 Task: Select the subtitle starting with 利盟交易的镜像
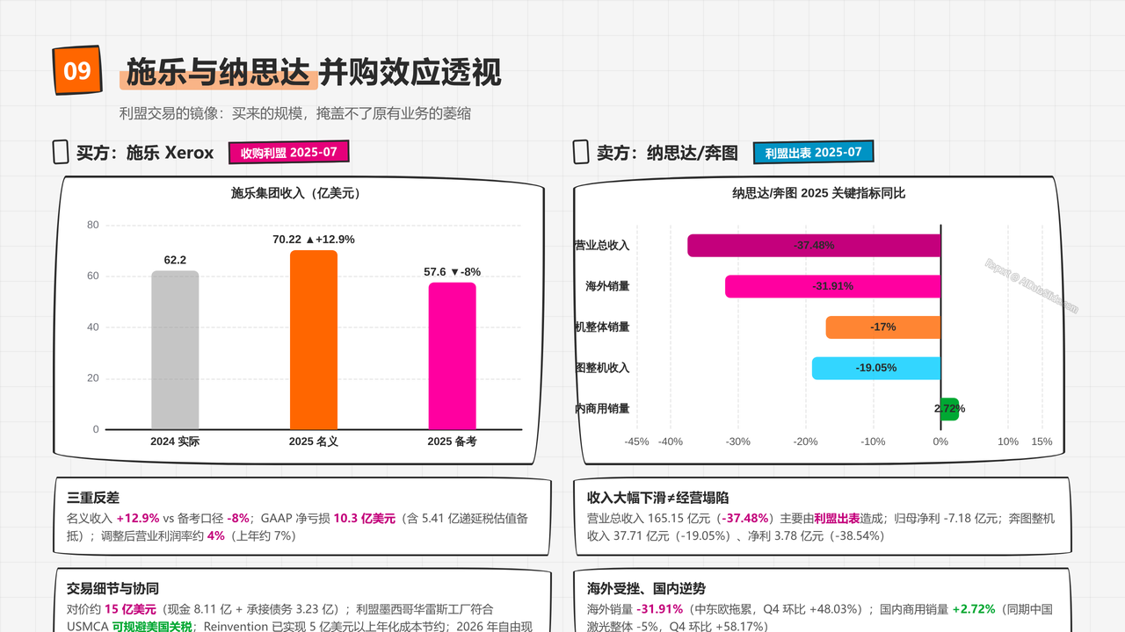tap(295, 113)
